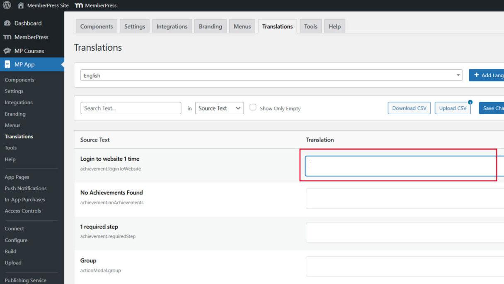Open the Integrations tab

point(172,26)
